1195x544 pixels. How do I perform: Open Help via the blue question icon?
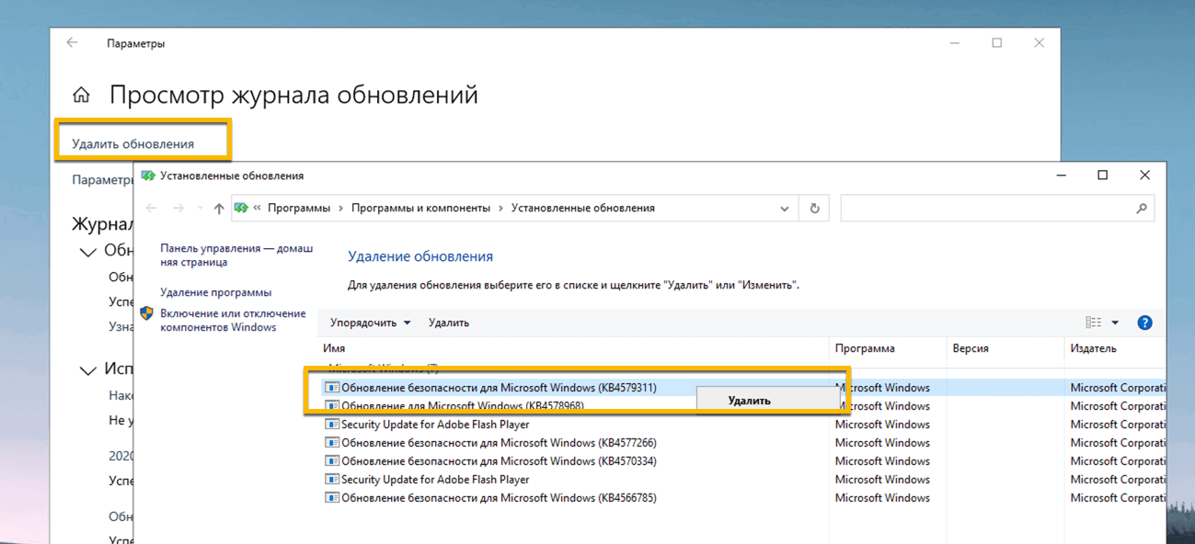(x=1144, y=323)
